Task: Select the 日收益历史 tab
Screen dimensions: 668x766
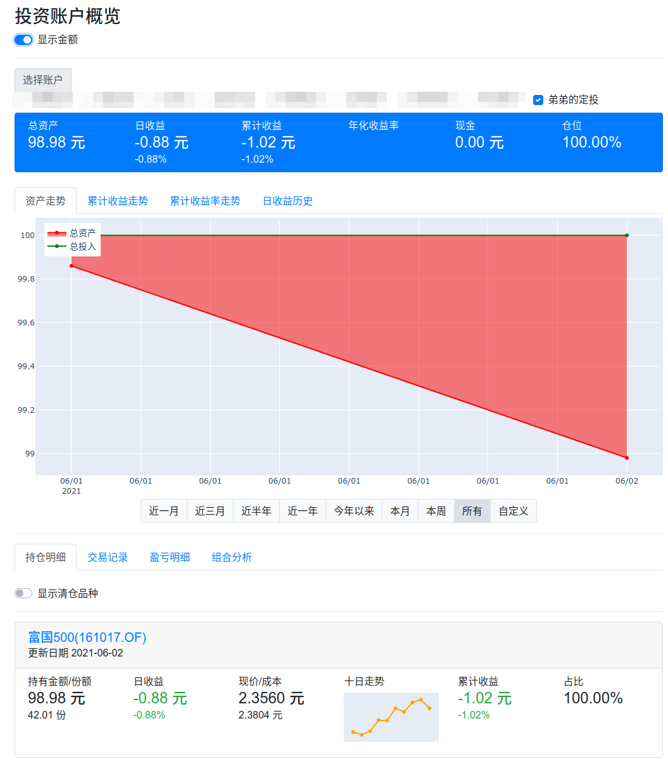Action: tap(288, 201)
